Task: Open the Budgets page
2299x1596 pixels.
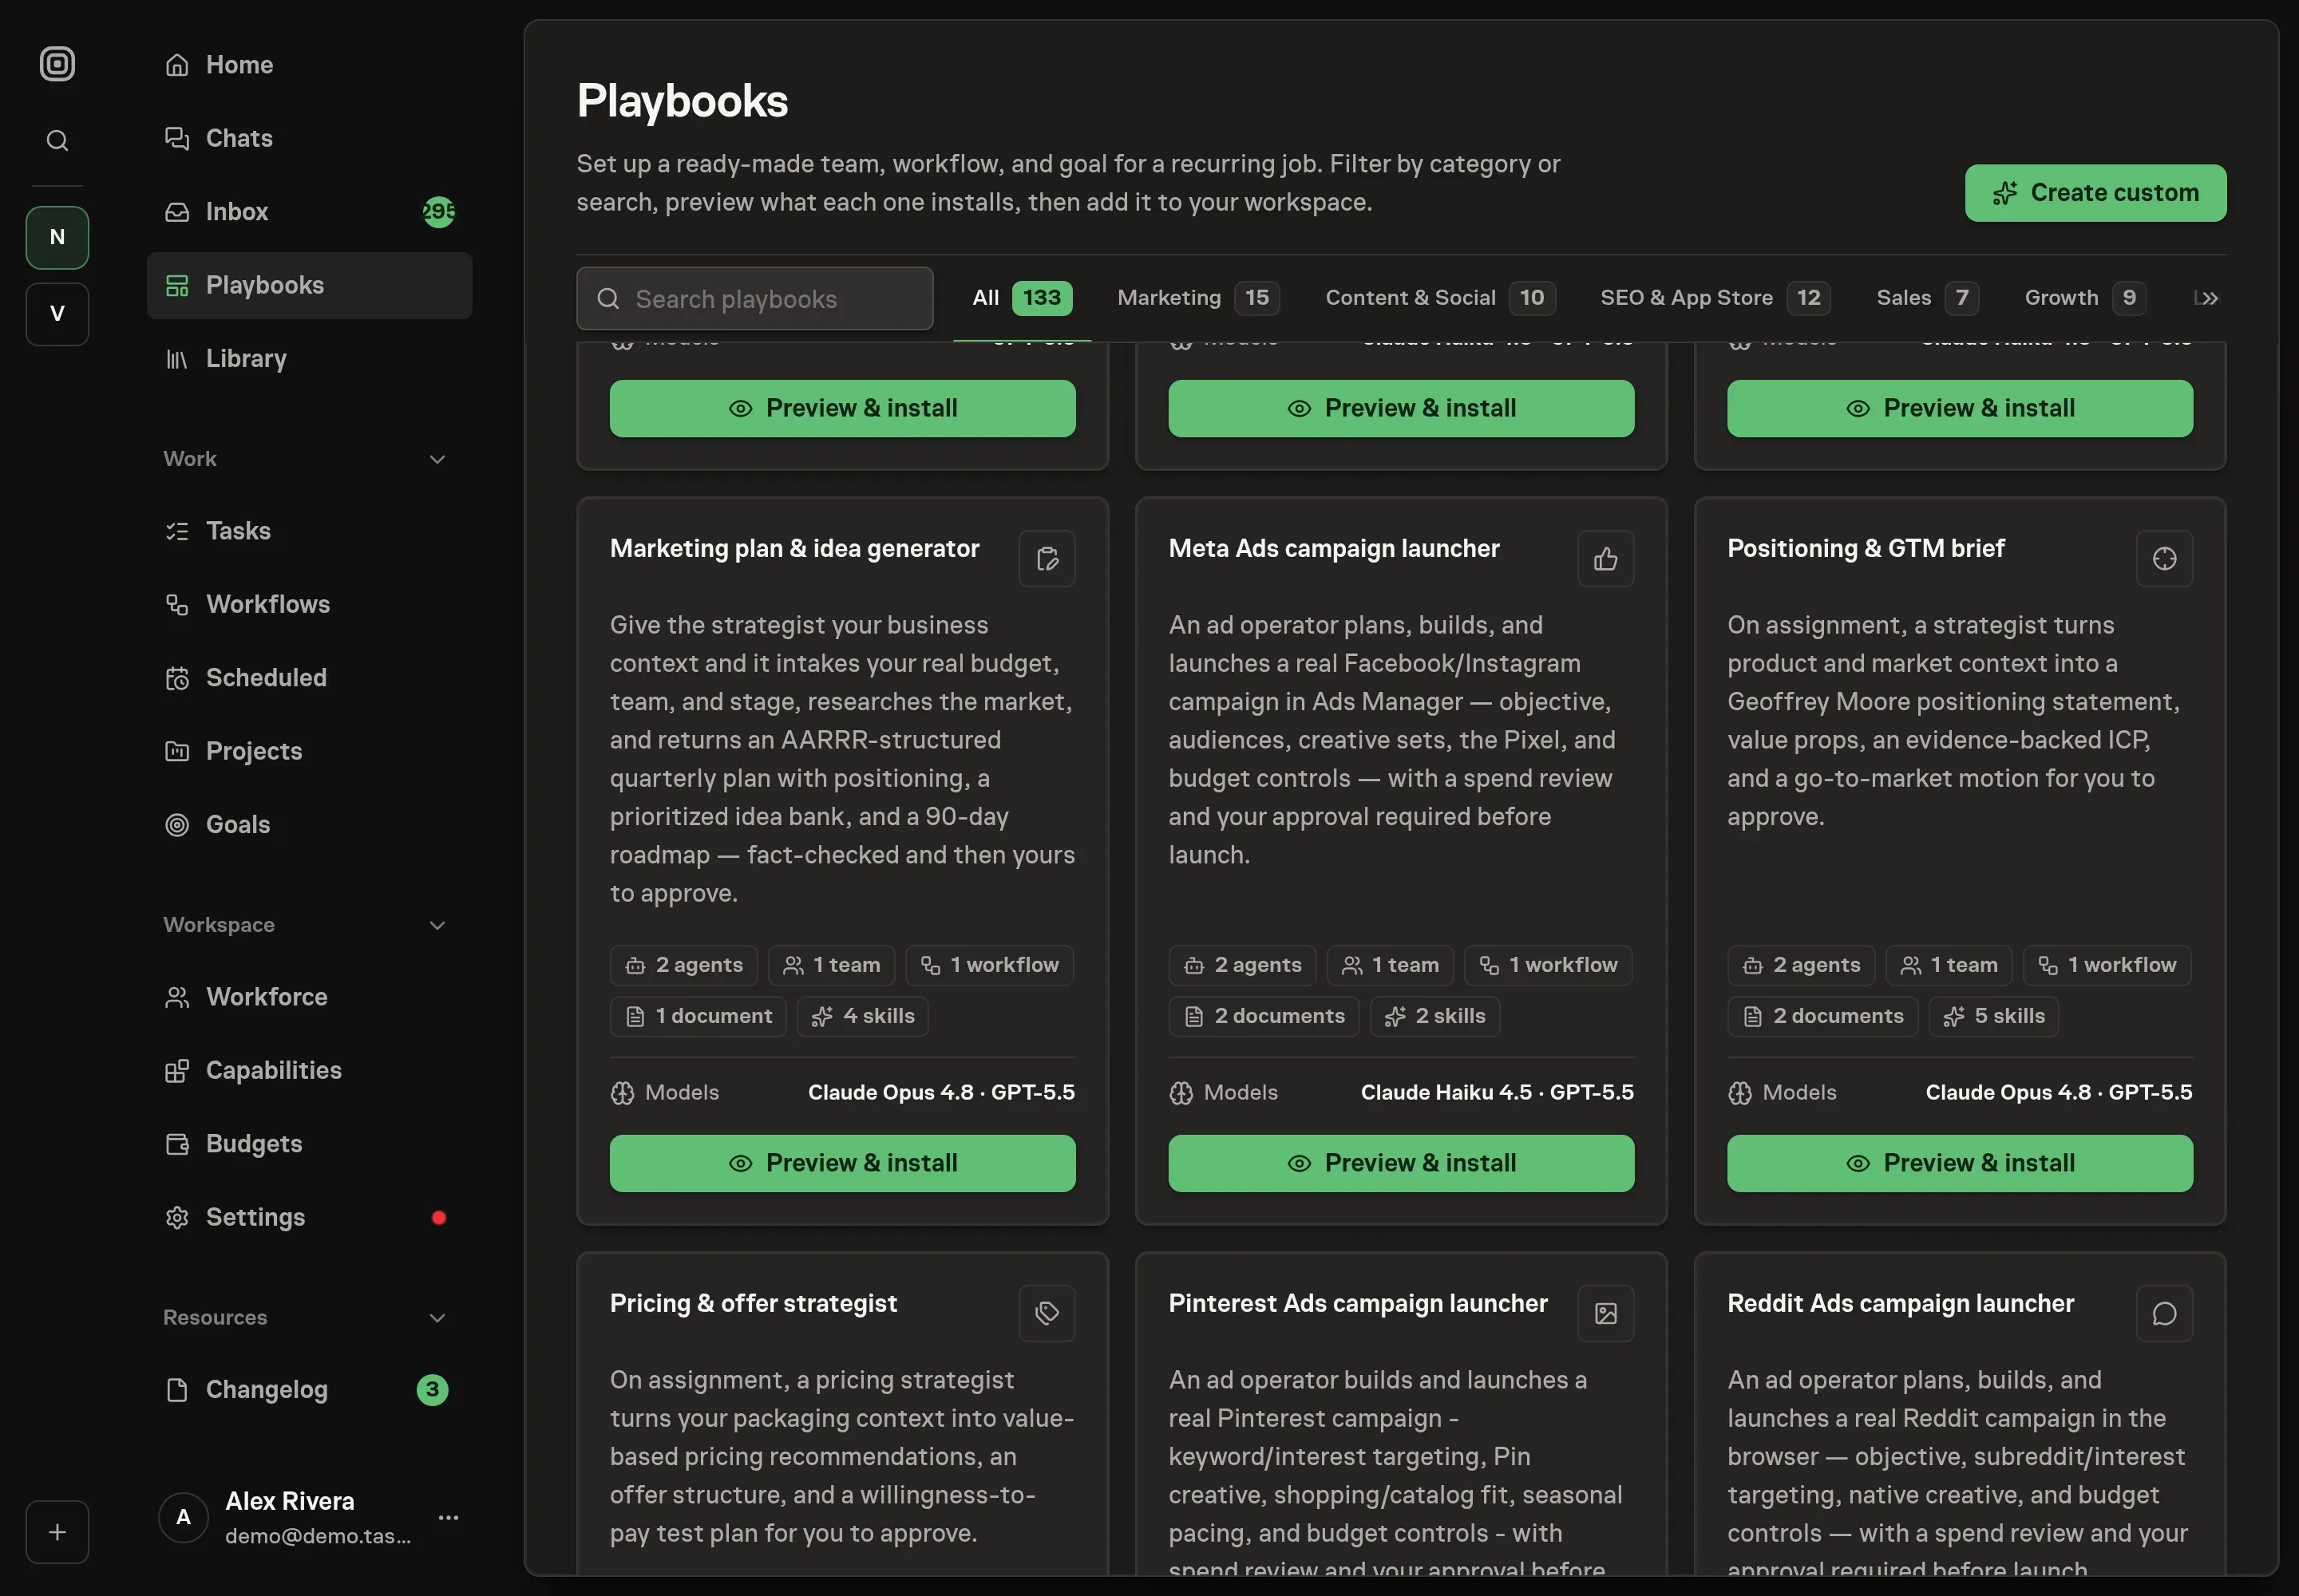Action: [x=309, y=1144]
